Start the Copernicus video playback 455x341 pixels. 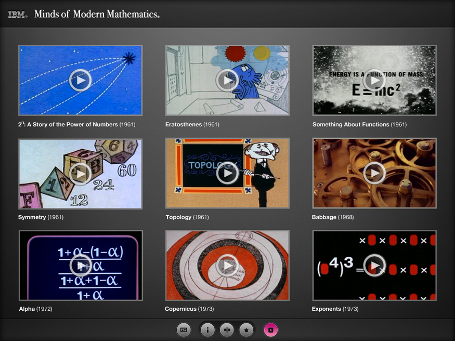(x=227, y=266)
